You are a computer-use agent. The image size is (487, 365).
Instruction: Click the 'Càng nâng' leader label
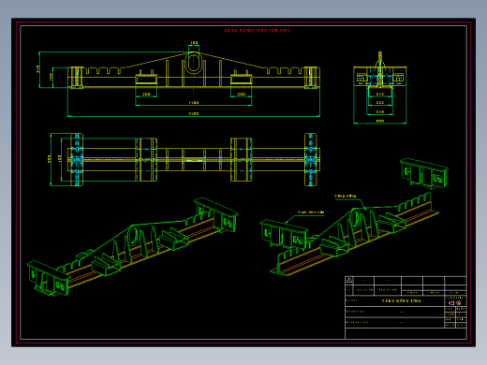coord(345,197)
